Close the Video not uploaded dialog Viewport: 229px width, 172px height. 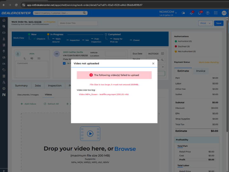pyautogui.click(x=153, y=63)
